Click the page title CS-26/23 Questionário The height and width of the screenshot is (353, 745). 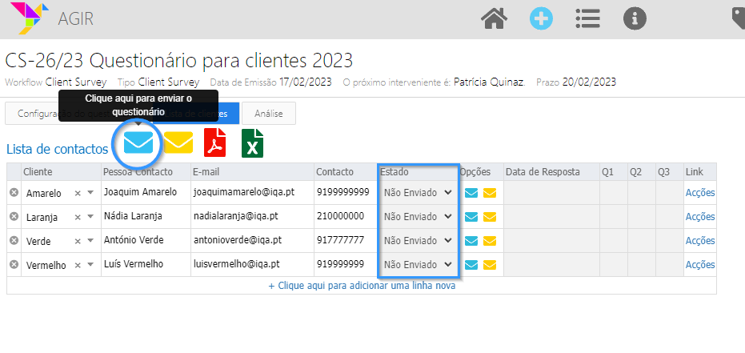178,61
